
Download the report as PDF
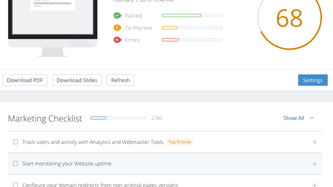pyautogui.click(x=25, y=80)
